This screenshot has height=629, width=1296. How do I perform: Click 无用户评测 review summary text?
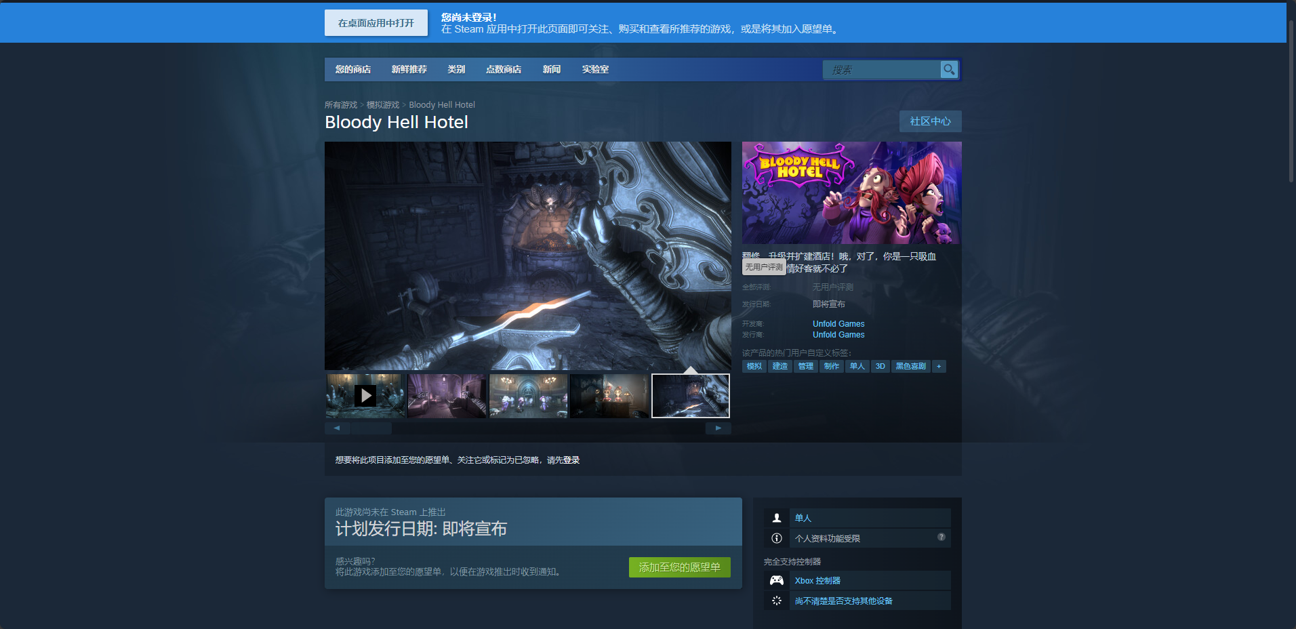click(x=833, y=287)
